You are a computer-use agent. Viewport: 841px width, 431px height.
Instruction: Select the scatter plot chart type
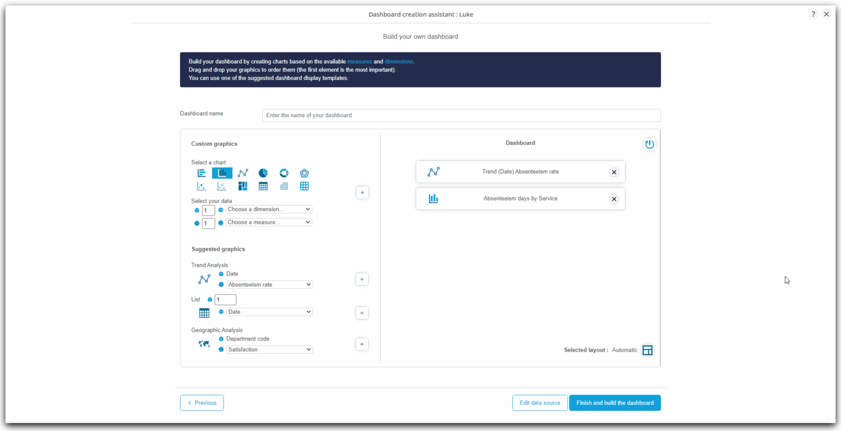click(201, 186)
